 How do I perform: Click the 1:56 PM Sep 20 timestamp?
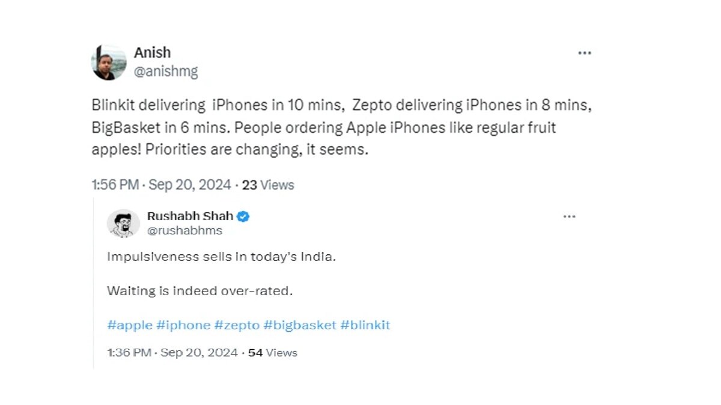(161, 185)
